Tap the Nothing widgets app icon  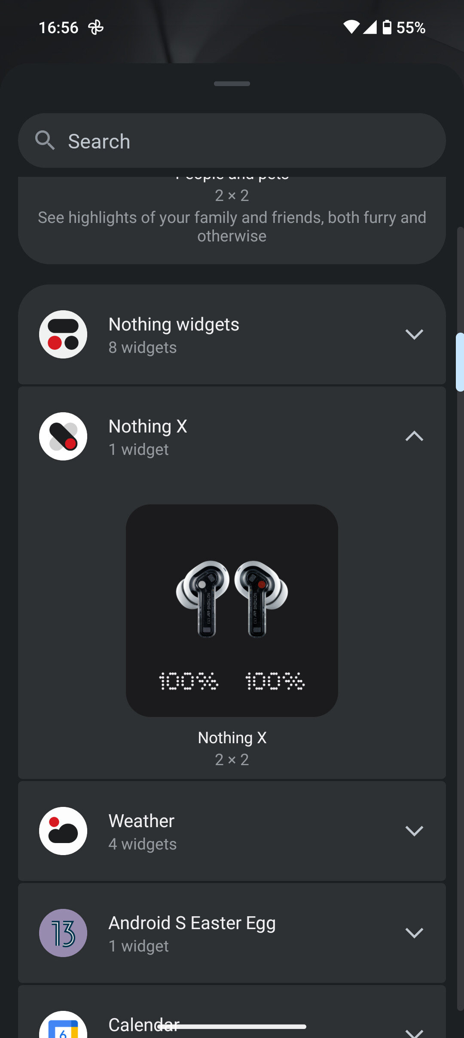point(63,334)
